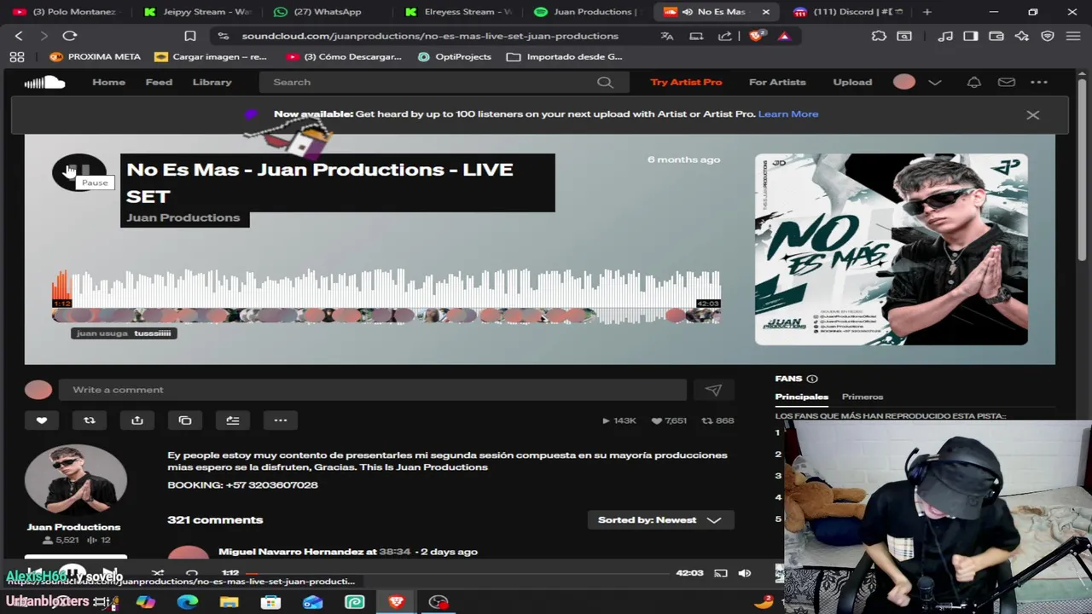Open Juan Productions profile picture

75,479
